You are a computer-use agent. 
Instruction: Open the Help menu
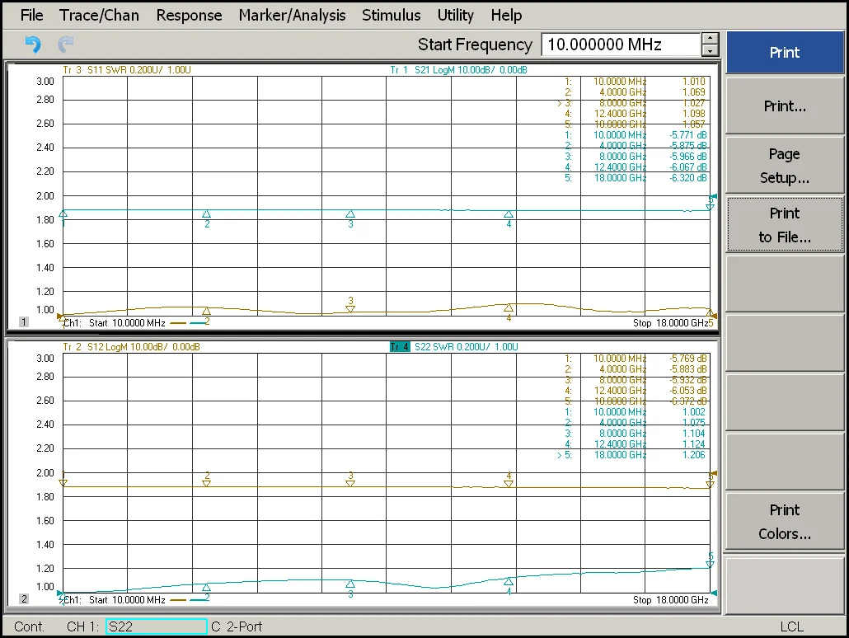tap(506, 15)
